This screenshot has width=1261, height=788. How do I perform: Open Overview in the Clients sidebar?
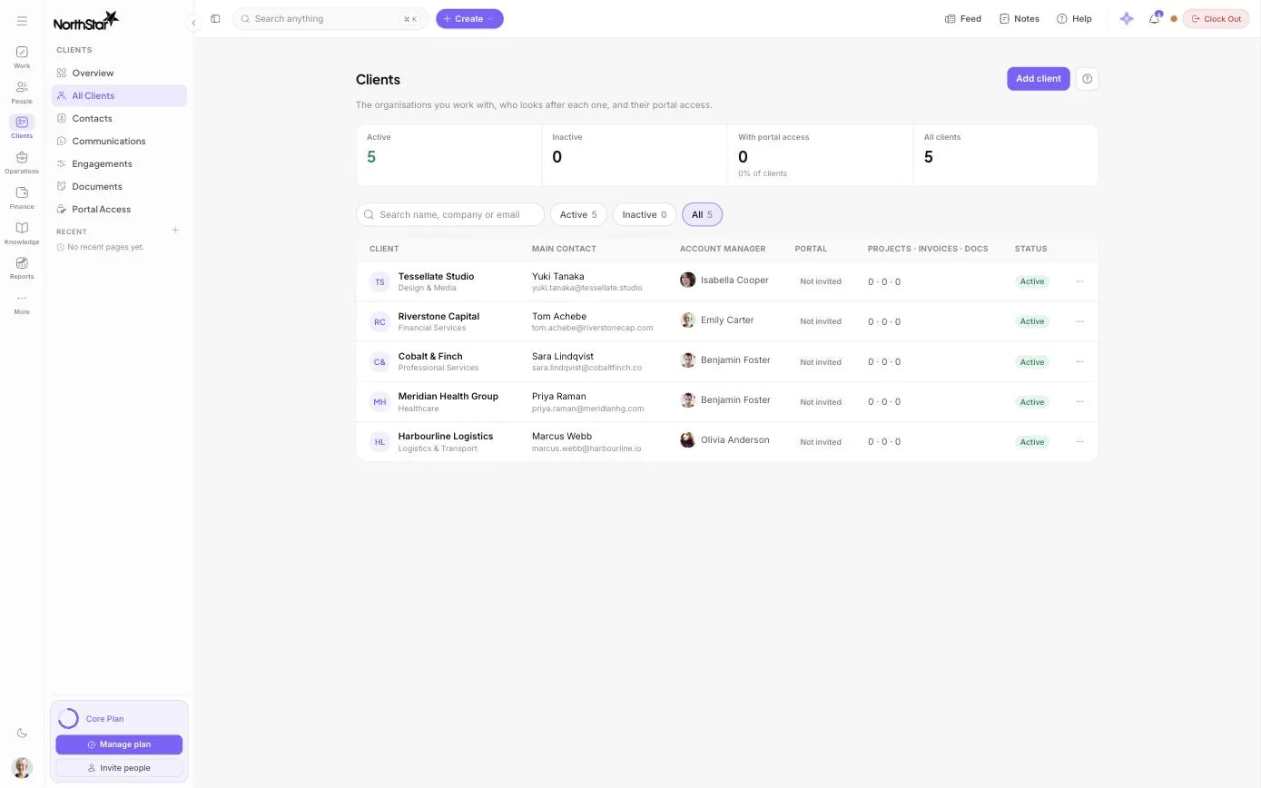pos(119,73)
